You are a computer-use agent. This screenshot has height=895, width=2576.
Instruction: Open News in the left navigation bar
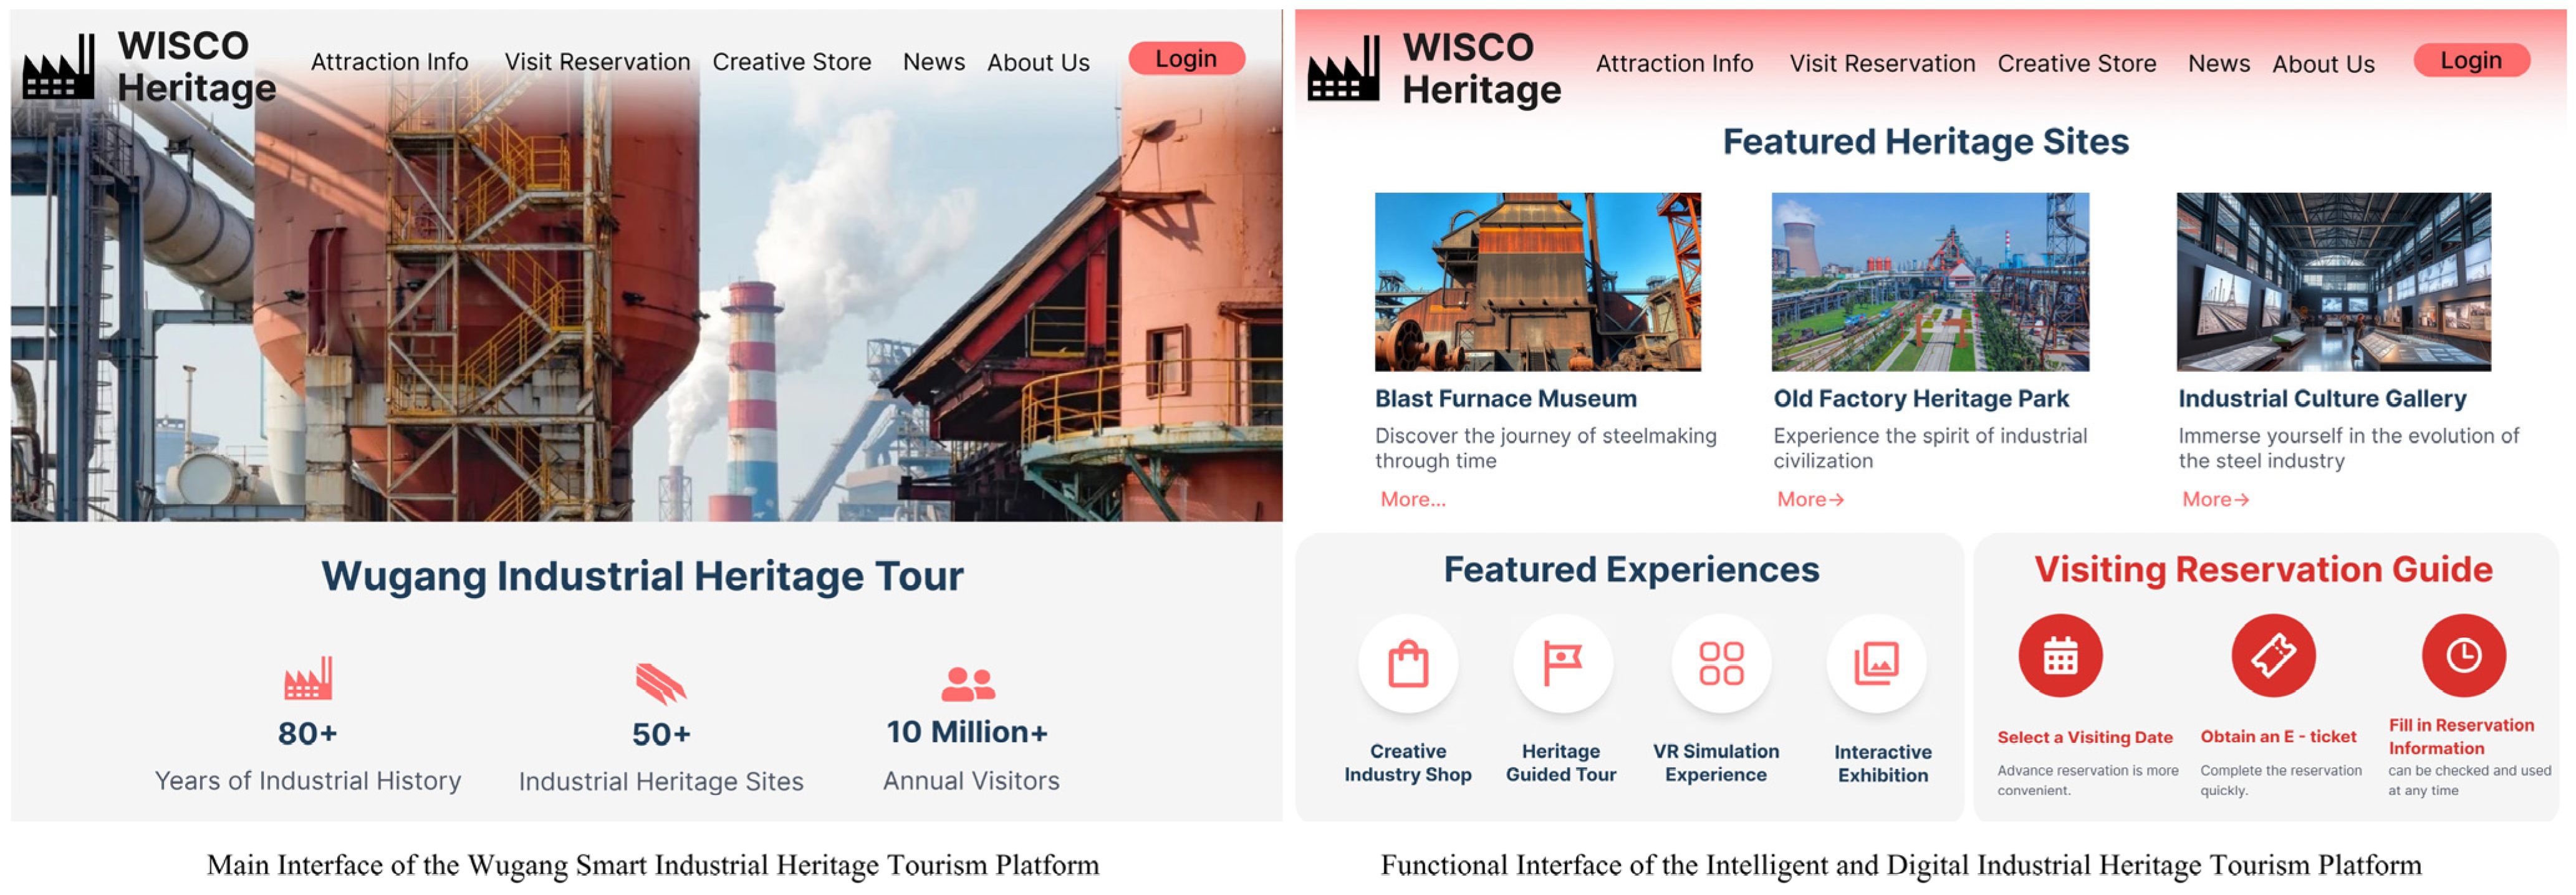click(x=933, y=62)
